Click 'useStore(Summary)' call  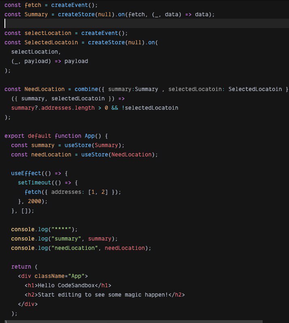[x=93, y=145]
